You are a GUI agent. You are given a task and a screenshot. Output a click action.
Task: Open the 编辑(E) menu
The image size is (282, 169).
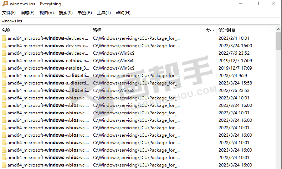[x=27, y=13]
